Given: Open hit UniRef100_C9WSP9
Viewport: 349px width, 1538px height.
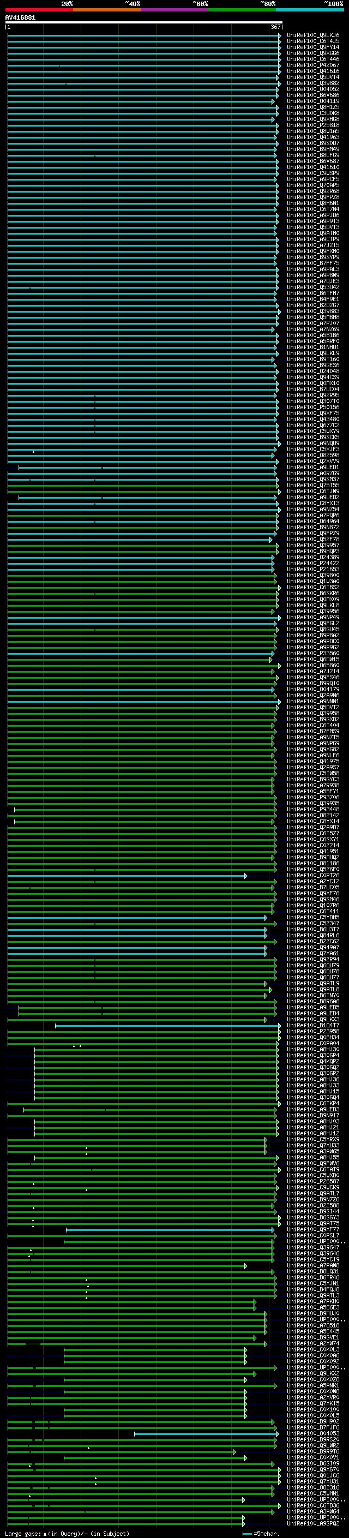Looking at the screenshot, I should point(313,173).
